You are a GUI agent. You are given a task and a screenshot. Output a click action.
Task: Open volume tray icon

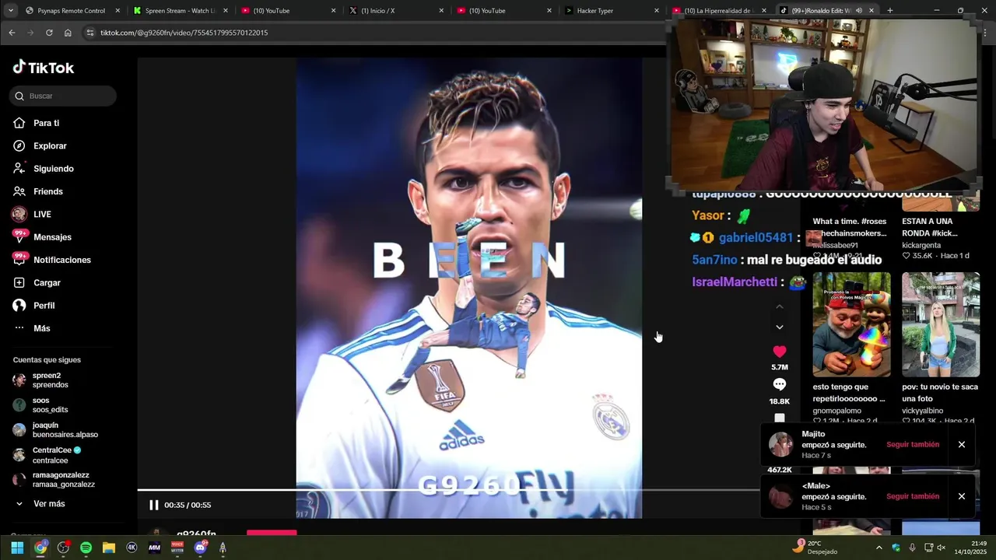coord(941,548)
